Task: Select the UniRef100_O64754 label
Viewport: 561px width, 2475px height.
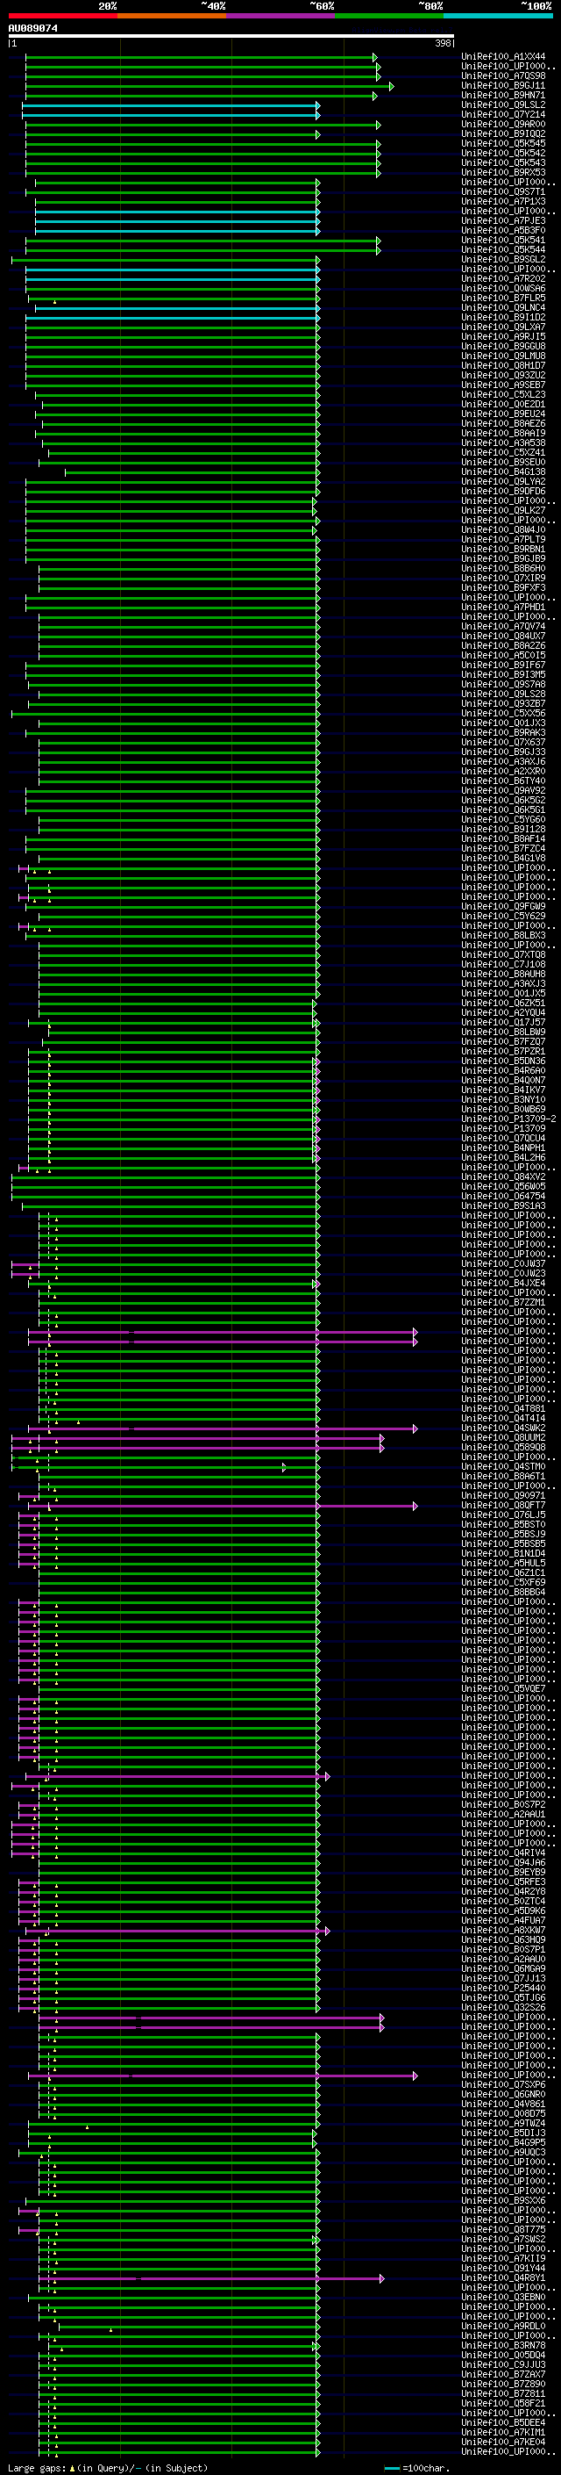Action: [502, 1196]
